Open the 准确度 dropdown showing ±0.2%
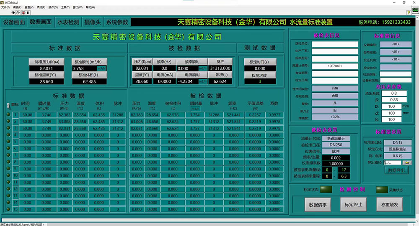419x226 pixels. [x=335, y=117]
